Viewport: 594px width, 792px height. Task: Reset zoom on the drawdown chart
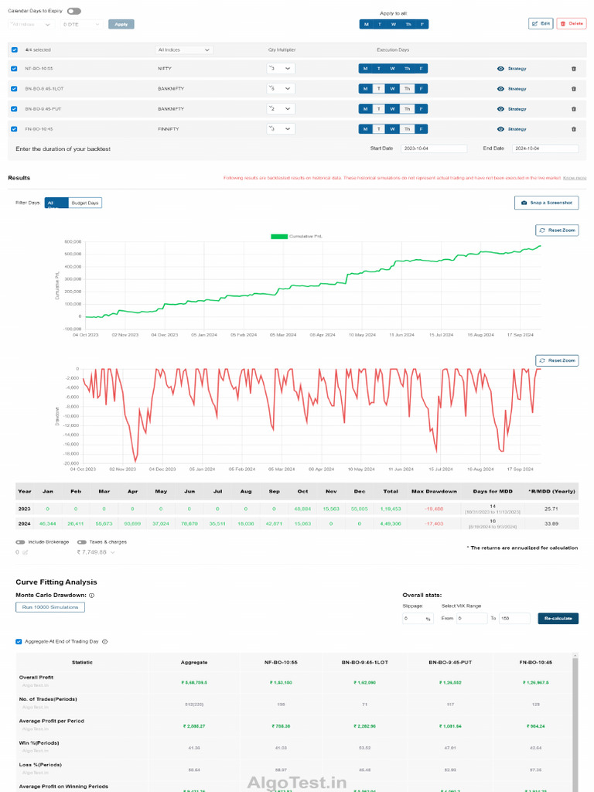point(556,360)
